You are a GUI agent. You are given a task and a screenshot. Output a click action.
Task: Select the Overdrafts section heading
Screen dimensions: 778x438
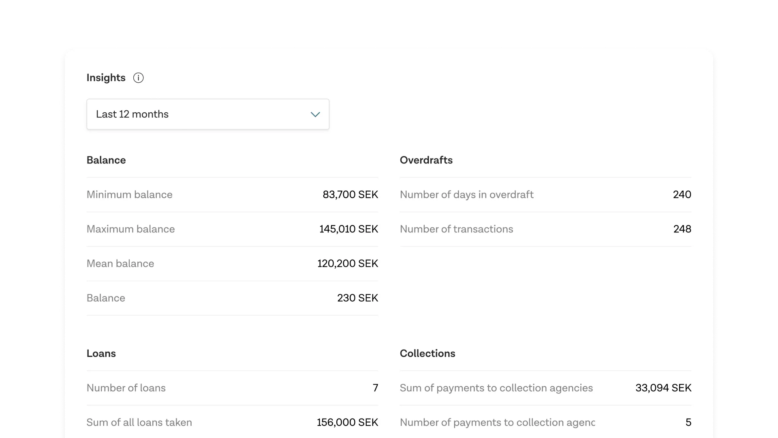(426, 160)
